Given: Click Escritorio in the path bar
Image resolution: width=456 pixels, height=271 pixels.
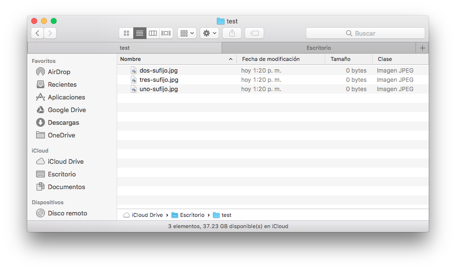Looking at the screenshot, I should click(x=188, y=215).
